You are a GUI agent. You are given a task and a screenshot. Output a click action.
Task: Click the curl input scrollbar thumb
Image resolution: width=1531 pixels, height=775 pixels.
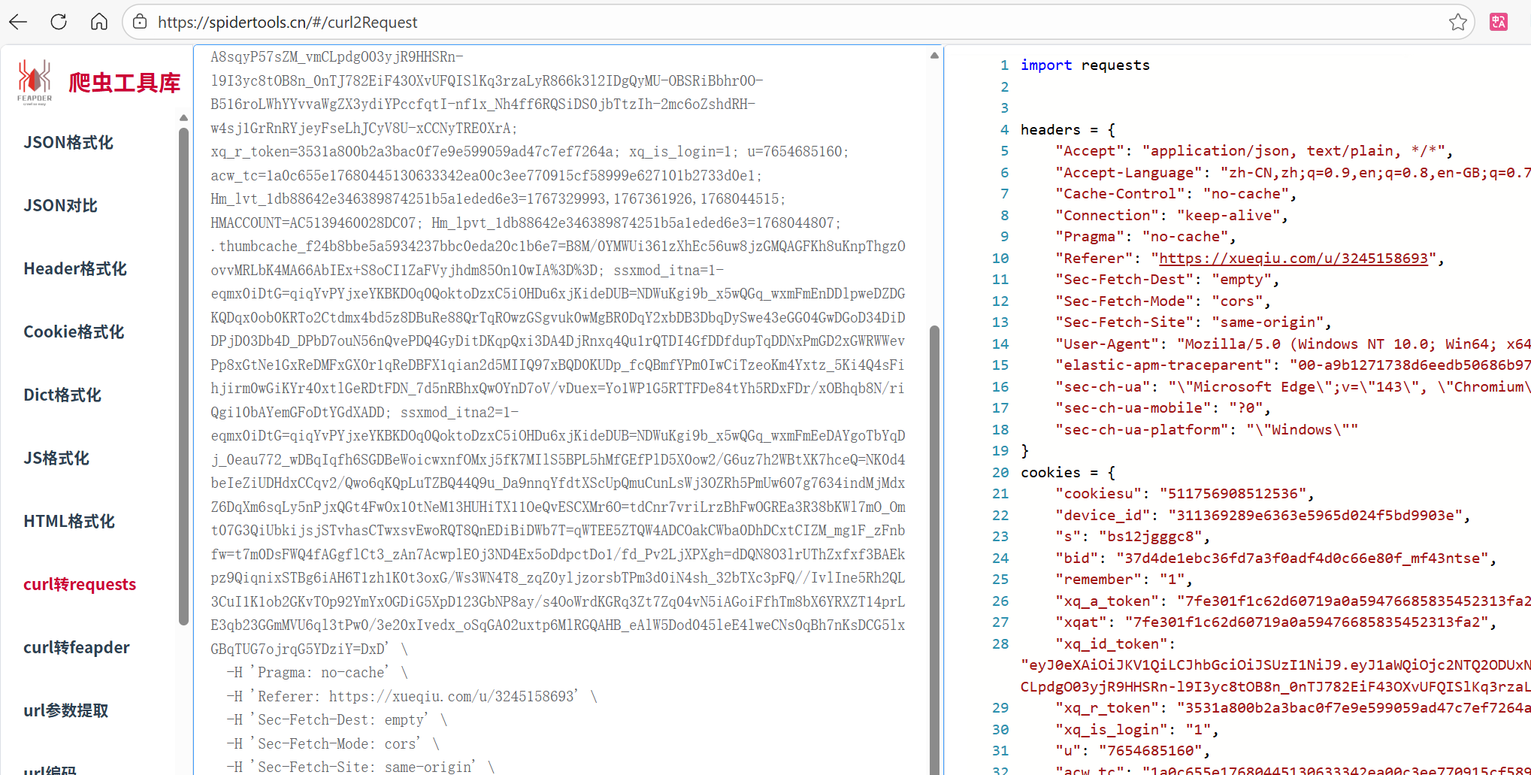click(x=934, y=550)
